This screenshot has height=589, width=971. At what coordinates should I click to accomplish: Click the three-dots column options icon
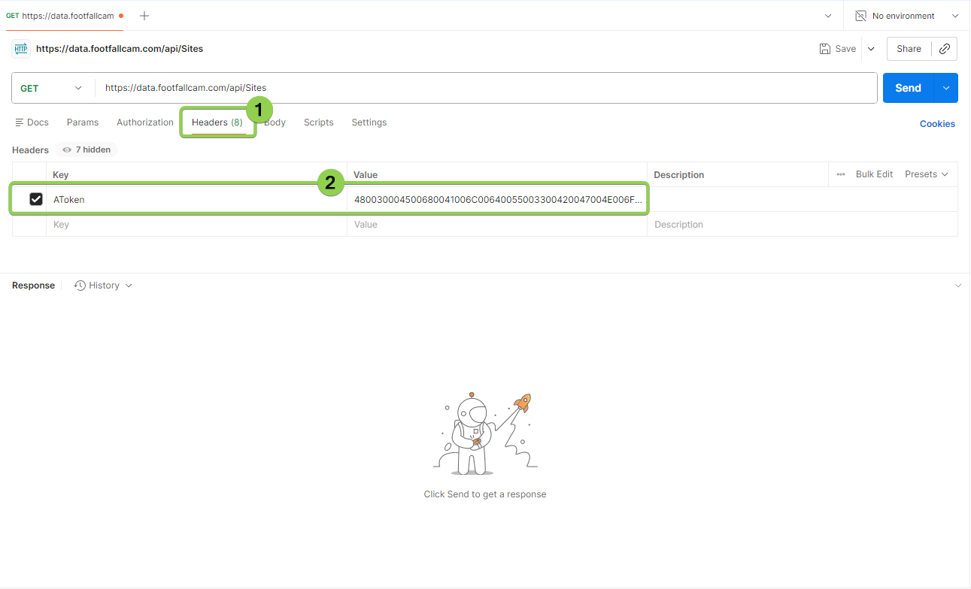click(x=841, y=174)
